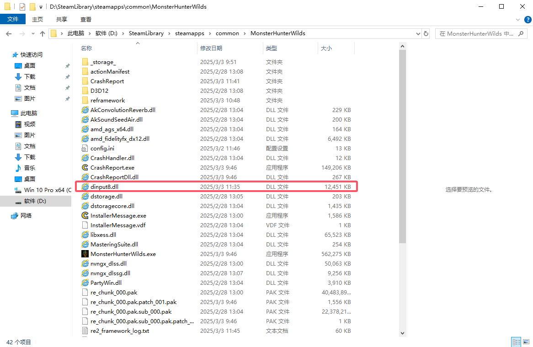Select the nvngx_dlss.dll file icon

85,263
